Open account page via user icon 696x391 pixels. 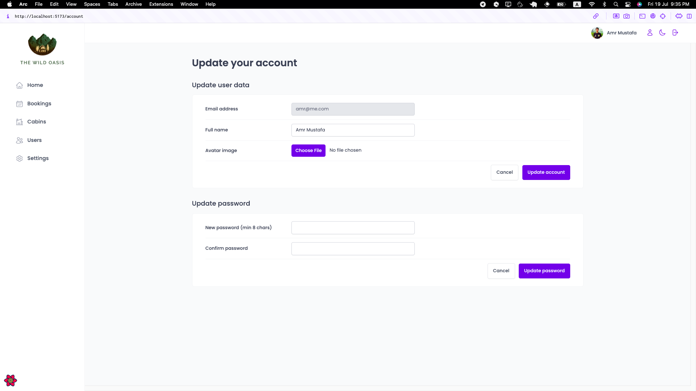point(650,33)
